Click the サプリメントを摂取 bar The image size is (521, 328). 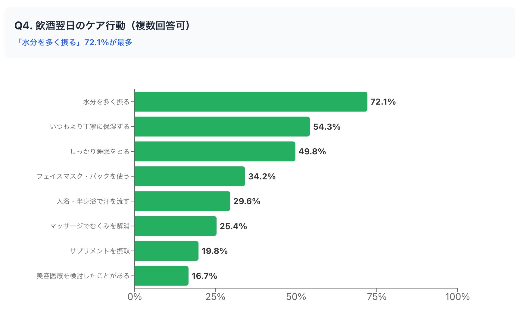coord(167,251)
